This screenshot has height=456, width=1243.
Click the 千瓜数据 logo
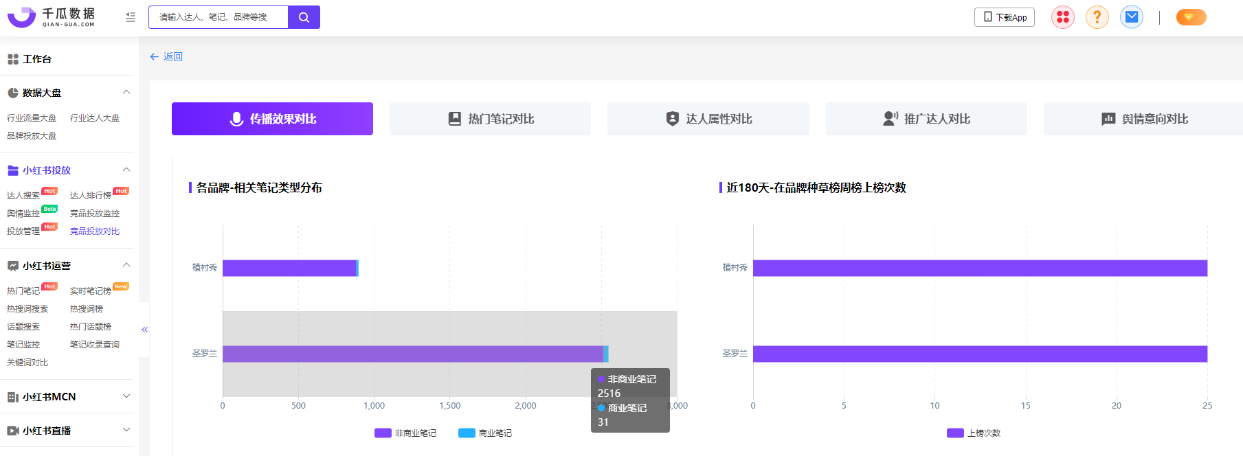pyautogui.click(x=52, y=17)
